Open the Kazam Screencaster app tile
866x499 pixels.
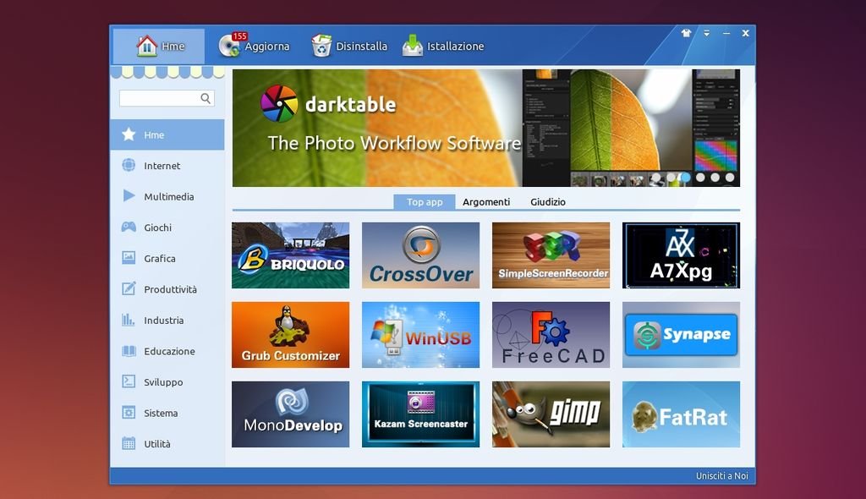tap(420, 414)
